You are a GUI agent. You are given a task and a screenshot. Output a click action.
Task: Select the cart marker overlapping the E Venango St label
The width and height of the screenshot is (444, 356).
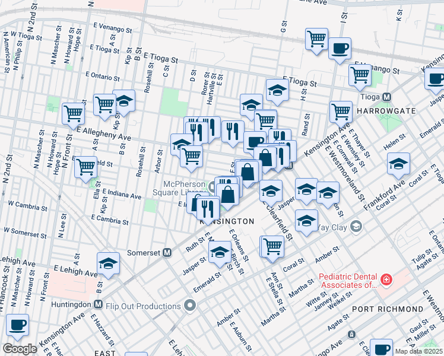coord(360,78)
